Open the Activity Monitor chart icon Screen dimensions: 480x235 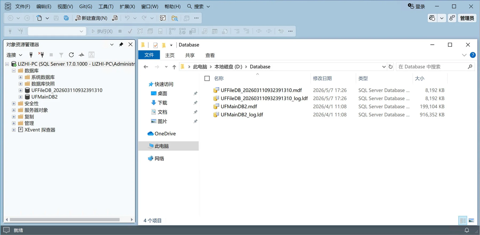[163, 18]
